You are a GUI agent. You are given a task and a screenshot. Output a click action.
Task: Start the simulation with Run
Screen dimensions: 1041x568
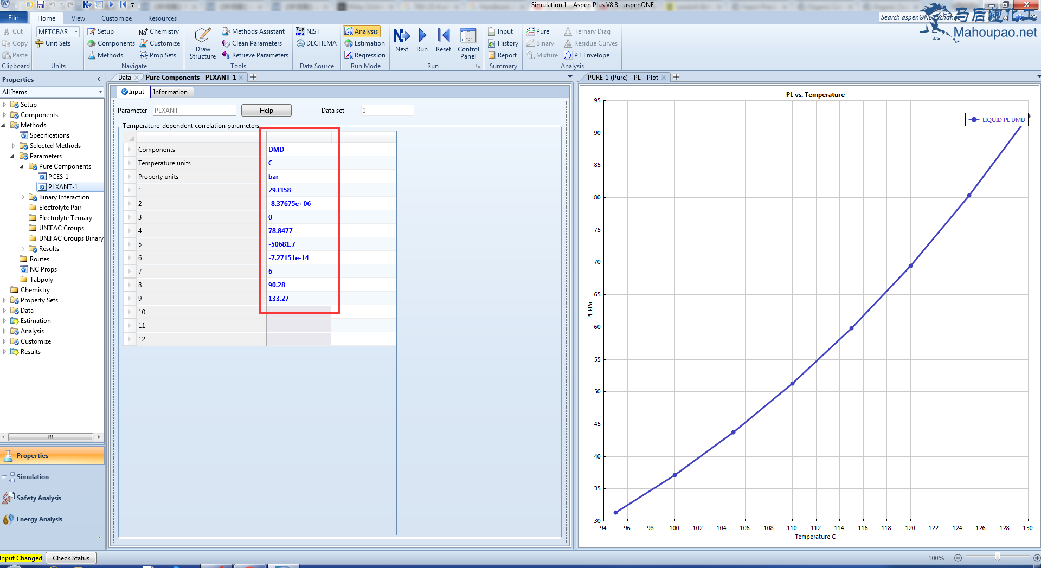point(422,41)
